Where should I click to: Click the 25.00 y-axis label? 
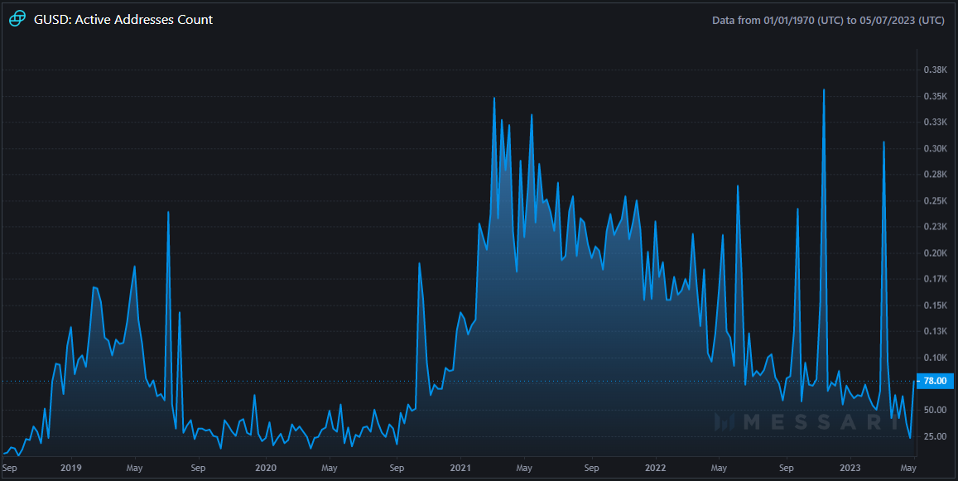pyautogui.click(x=936, y=436)
